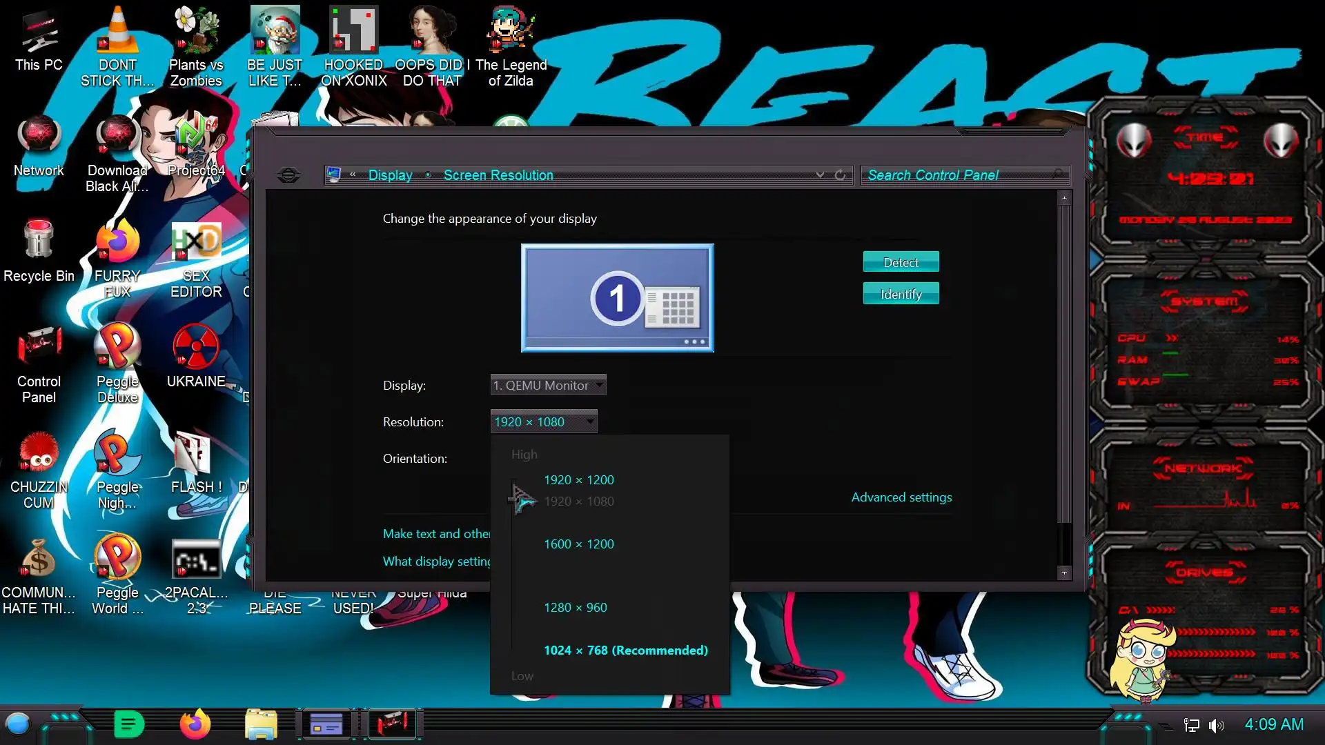This screenshot has height=745, width=1325.
Task: Open the Display monitor dropdown
Action: click(548, 385)
